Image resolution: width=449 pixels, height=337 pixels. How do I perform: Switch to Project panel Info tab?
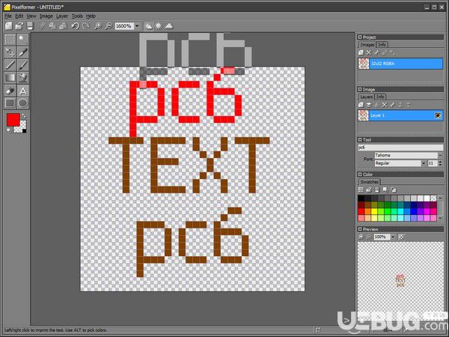coord(382,45)
